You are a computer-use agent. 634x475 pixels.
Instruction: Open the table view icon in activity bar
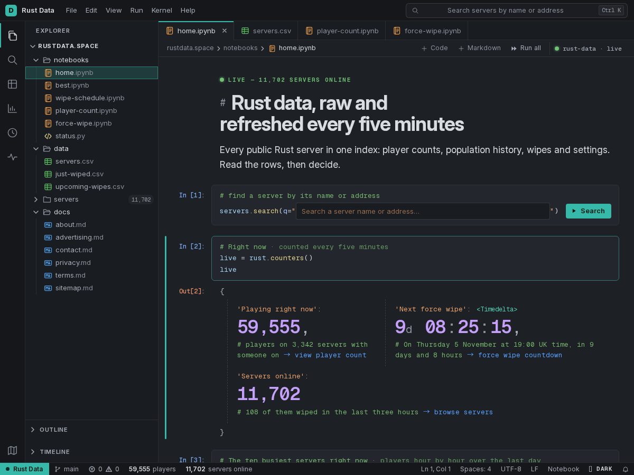click(13, 84)
